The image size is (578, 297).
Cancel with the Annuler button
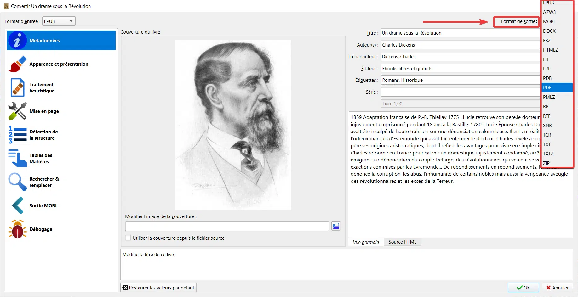tap(557, 288)
